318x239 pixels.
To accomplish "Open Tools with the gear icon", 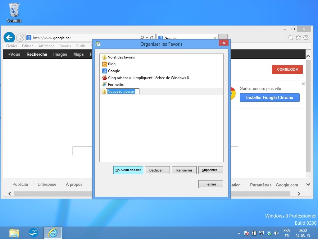I will click(x=306, y=37).
